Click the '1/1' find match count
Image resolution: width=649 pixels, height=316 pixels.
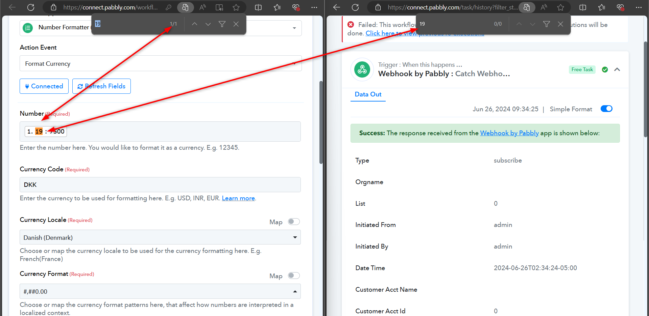coord(173,24)
